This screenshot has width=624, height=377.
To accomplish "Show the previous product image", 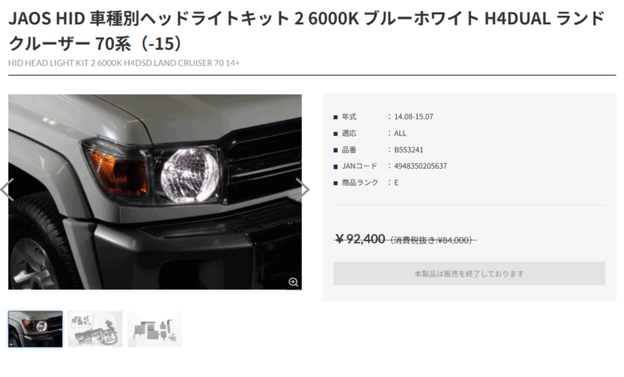I will [x=7, y=190].
